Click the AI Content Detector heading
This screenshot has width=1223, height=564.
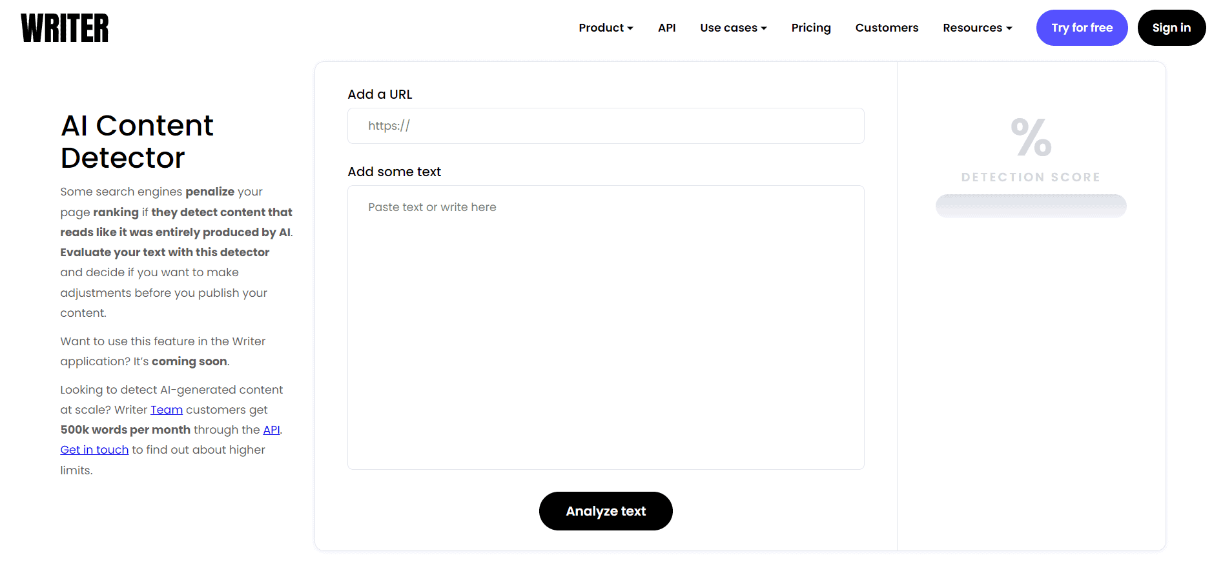[x=137, y=141]
